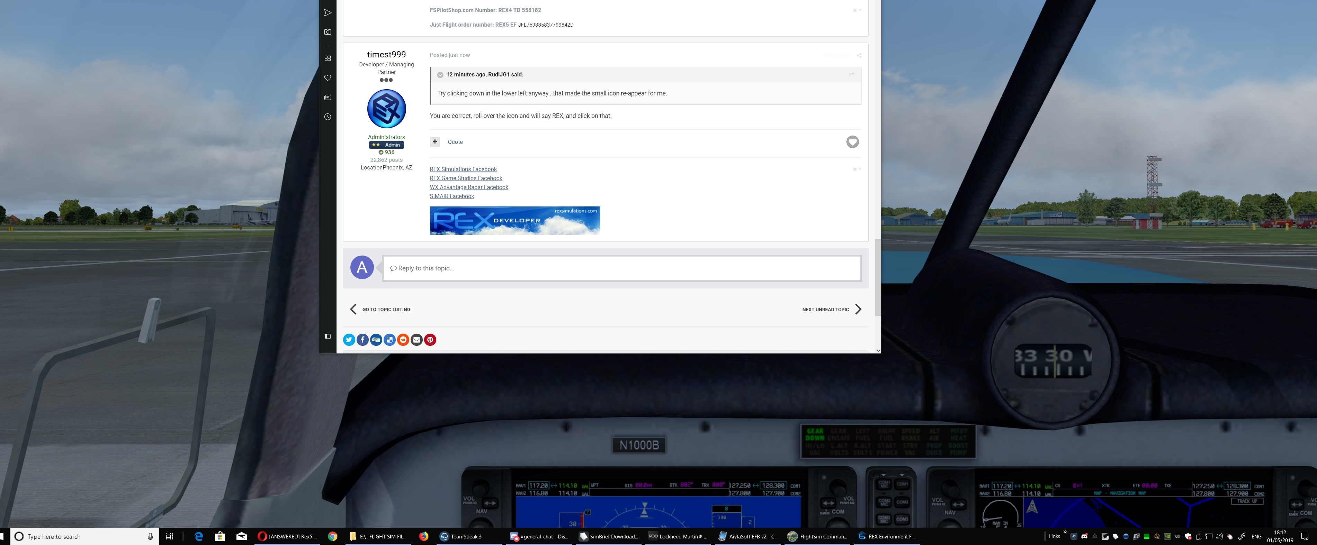
Task: Open timest999 profile avatar
Action: pos(386,109)
